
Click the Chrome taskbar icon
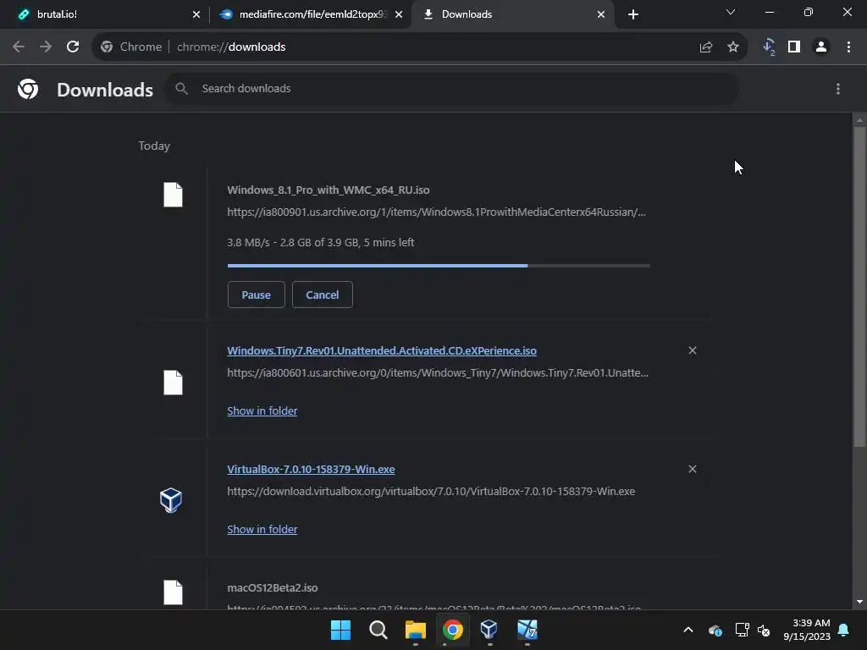coord(452,630)
